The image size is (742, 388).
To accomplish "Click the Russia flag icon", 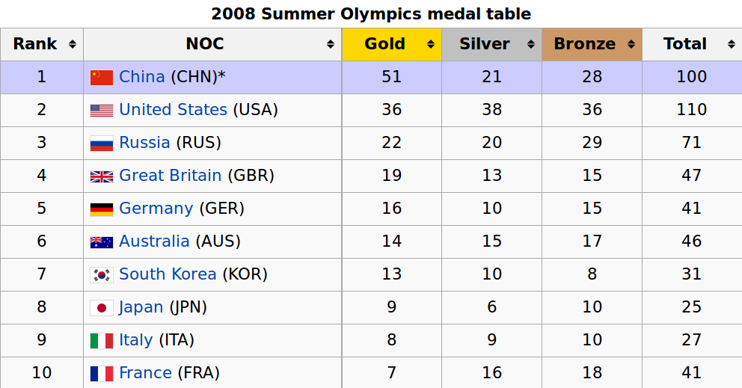I will 102,143.
